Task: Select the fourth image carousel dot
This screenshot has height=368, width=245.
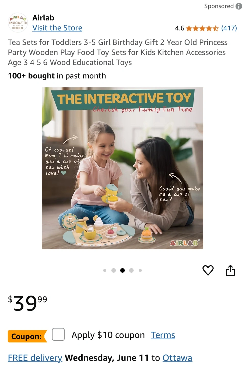Action: pyautogui.click(x=131, y=270)
